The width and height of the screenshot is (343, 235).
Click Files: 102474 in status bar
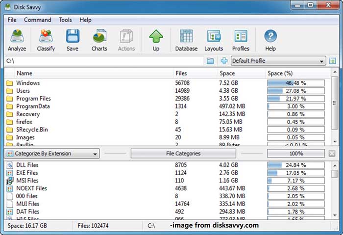click(93, 226)
